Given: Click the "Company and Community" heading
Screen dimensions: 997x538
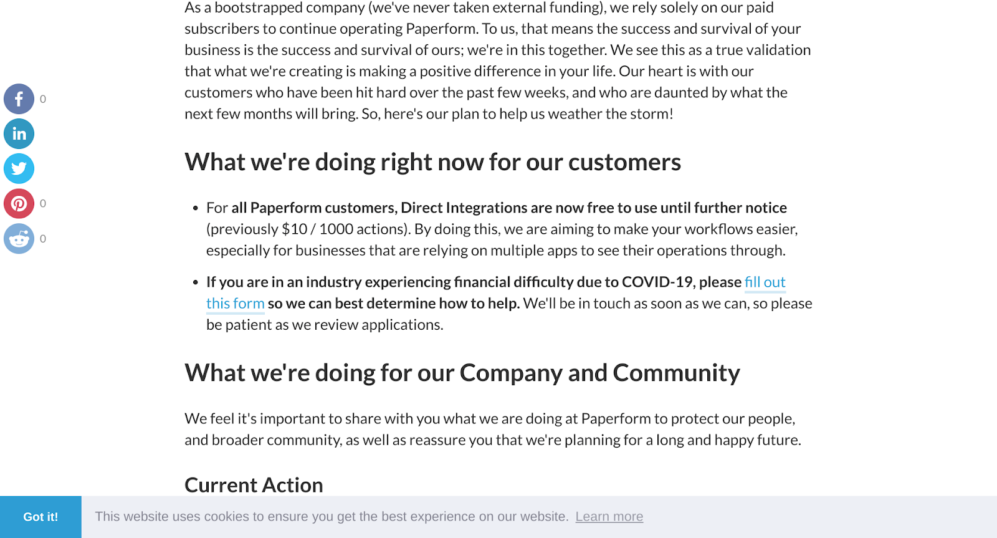Looking at the screenshot, I should [x=462, y=373].
